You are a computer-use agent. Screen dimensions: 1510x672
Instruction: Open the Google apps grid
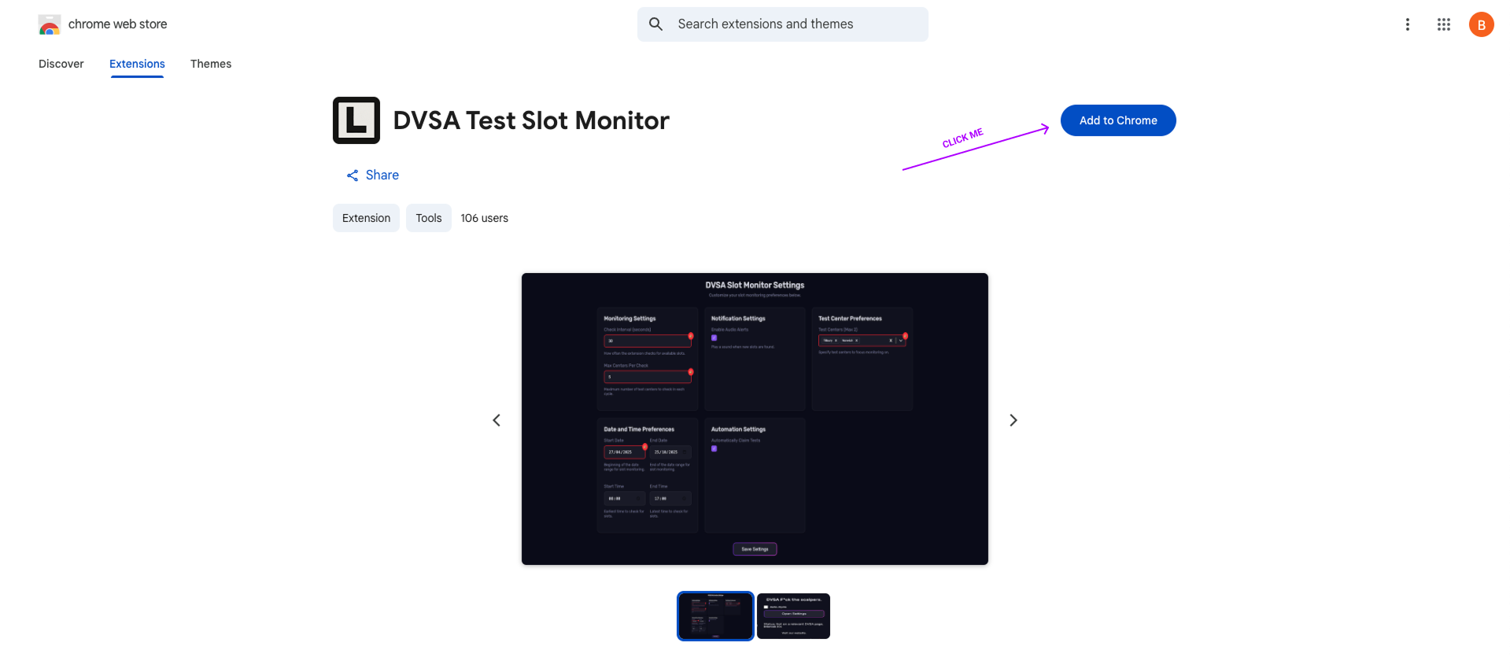1444,24
